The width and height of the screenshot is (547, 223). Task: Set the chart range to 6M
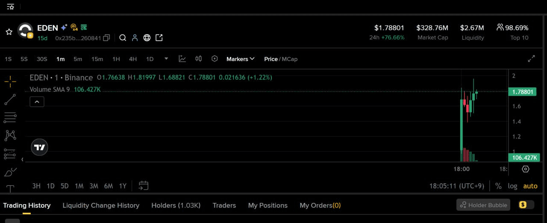[109, 186]
